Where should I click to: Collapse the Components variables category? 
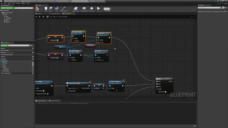click(x=1, y=61)
